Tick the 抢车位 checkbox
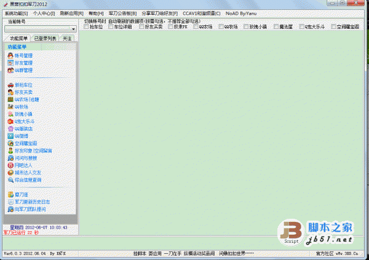The width and height of the screenshot is (369, 260). coord(86,26)
